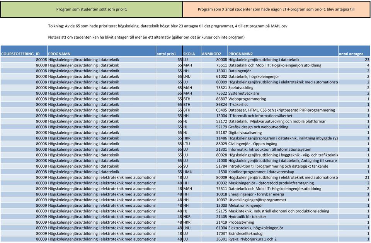Viewport: 371px width, 243px height.
Task: Select code cell 61002
Action: [214, 76]
